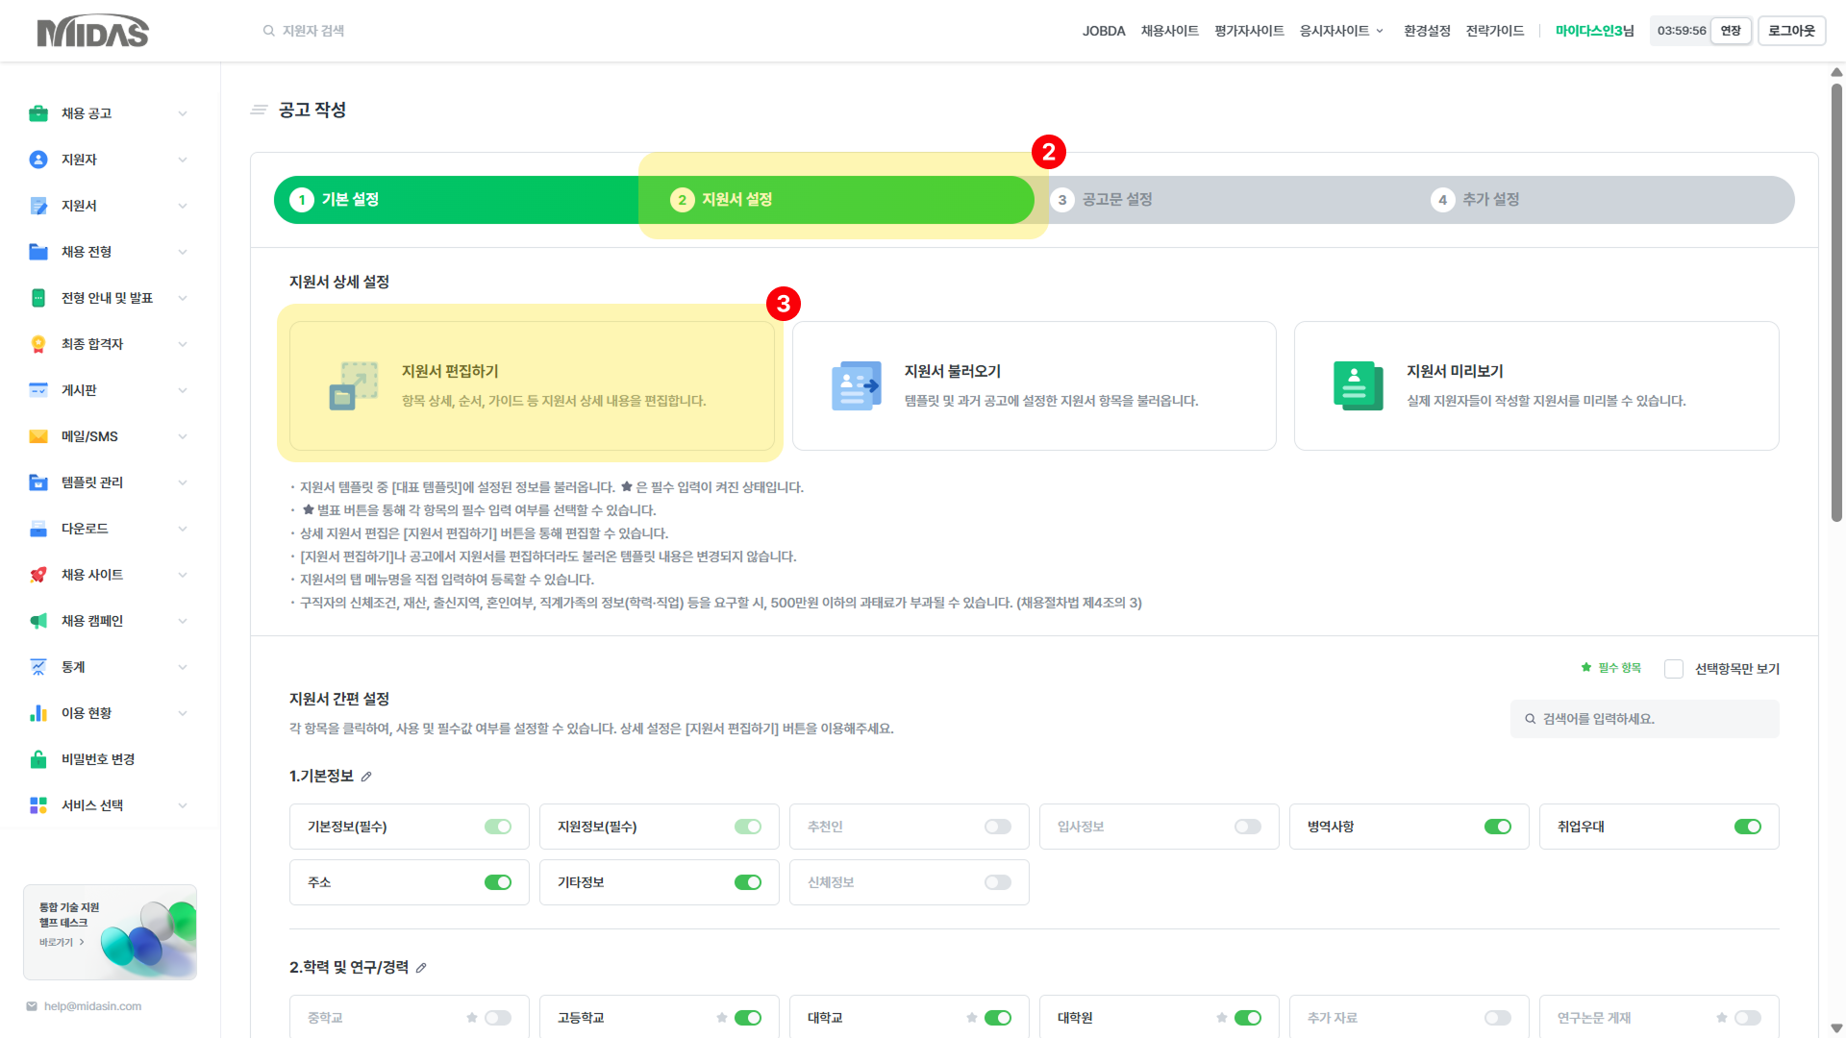Expand the 통계 sidebar section chevron
1846x1038 pixels.
(183, 667)
